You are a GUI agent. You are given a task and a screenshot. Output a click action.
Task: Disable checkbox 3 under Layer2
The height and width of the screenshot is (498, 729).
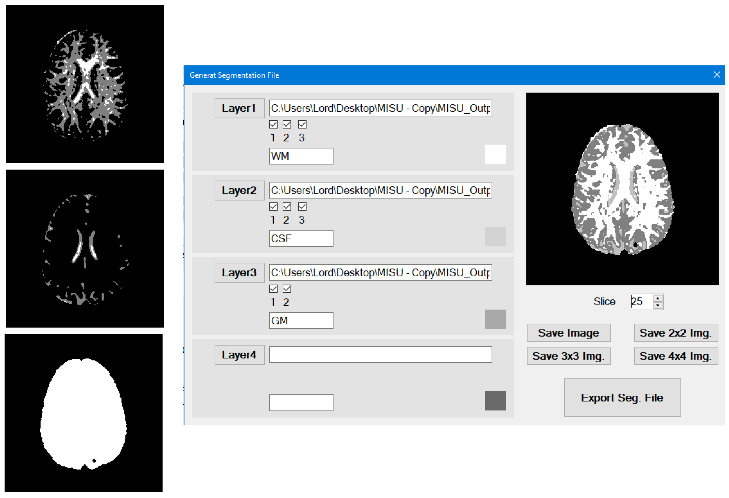(x=302, y=206)
